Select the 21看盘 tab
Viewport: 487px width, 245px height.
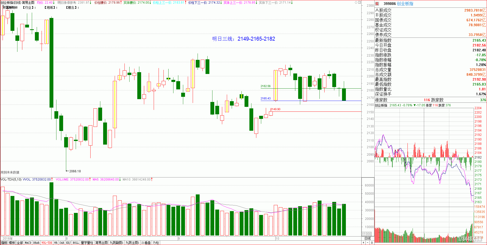(146, 243)
